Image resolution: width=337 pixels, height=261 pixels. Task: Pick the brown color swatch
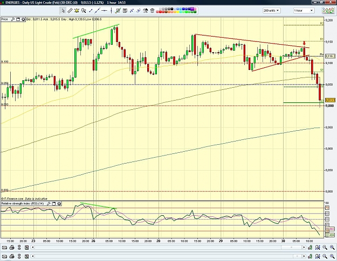166,12
